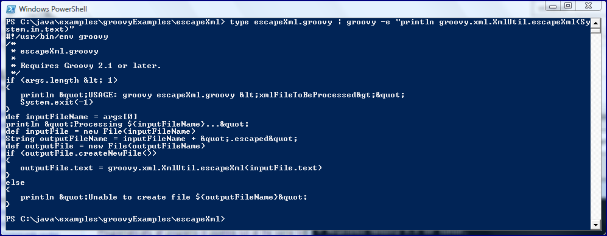The image size is (607, 236).
Task: Minimize the PowerShell window
Action: click(x=552, y=6)
